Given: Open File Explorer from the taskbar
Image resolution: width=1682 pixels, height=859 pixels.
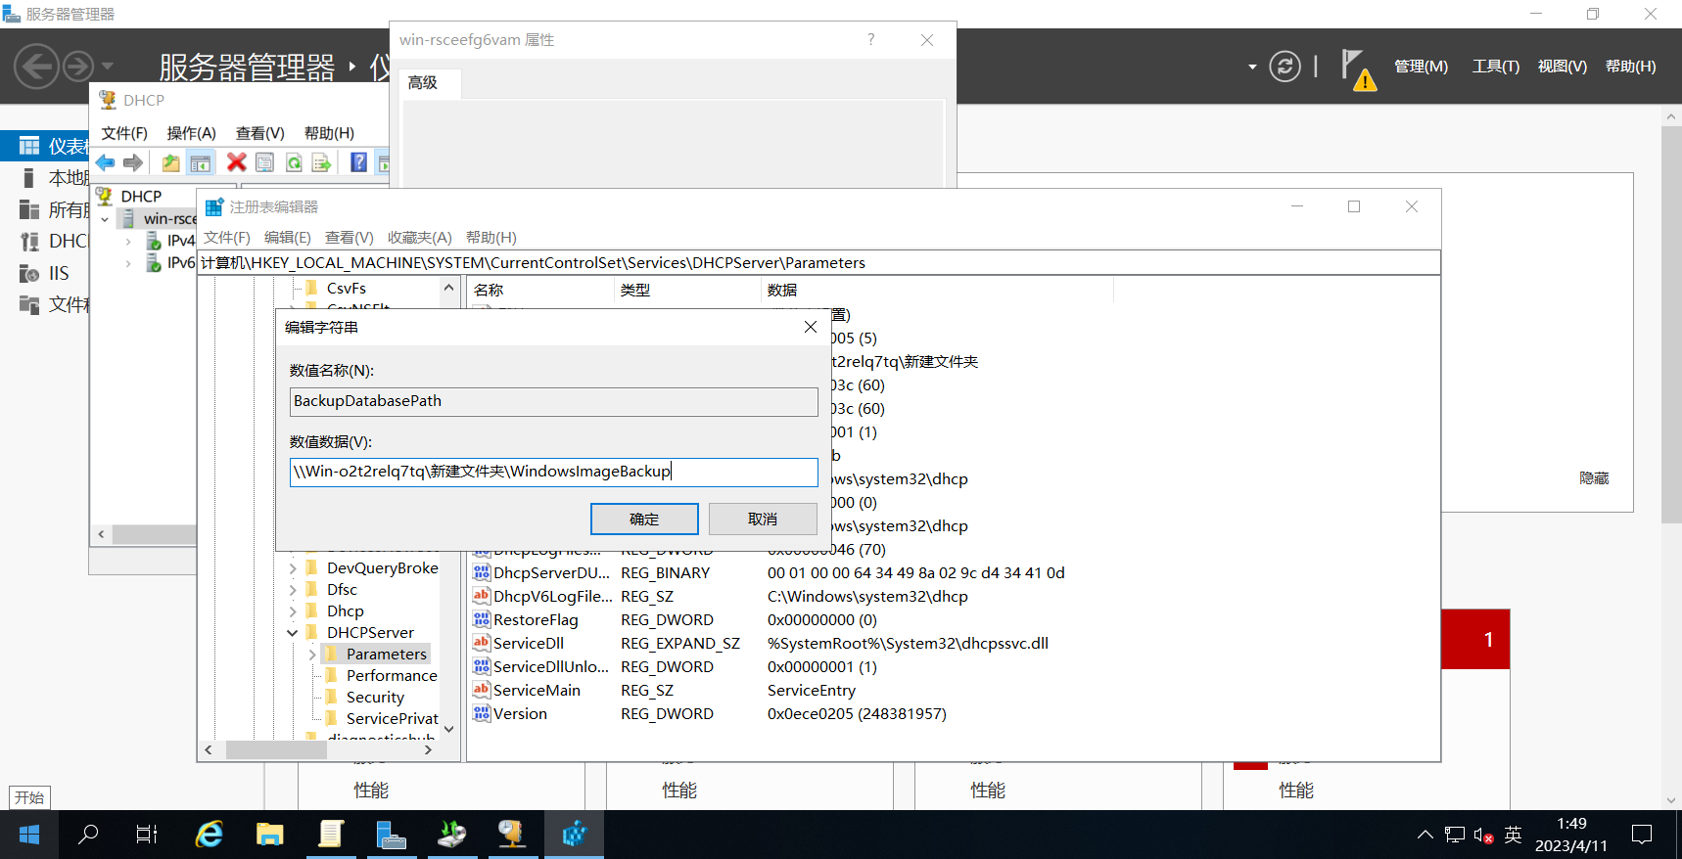Looking at the screenshot, I should [269, 835].
